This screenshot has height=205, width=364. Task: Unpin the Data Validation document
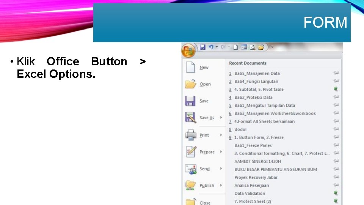336,193
